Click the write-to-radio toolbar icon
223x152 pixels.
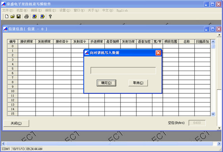pos(42,16)
